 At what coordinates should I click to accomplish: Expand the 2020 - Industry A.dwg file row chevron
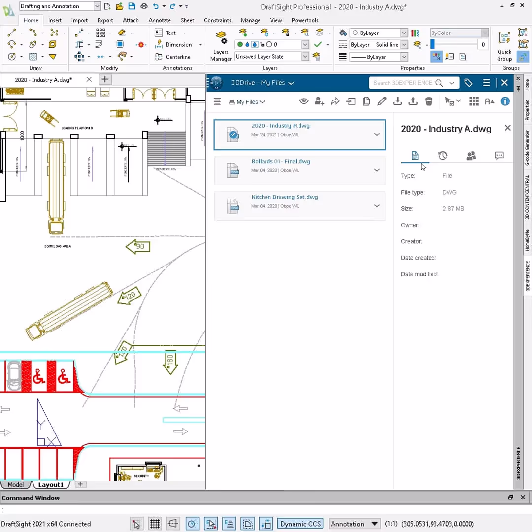pos(377,134)
